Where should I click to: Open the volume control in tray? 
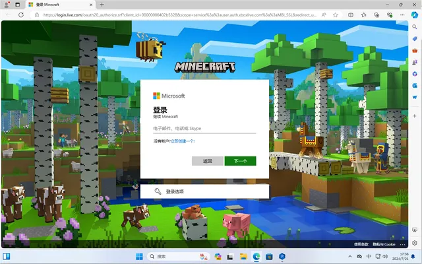[x=385, y=256]
